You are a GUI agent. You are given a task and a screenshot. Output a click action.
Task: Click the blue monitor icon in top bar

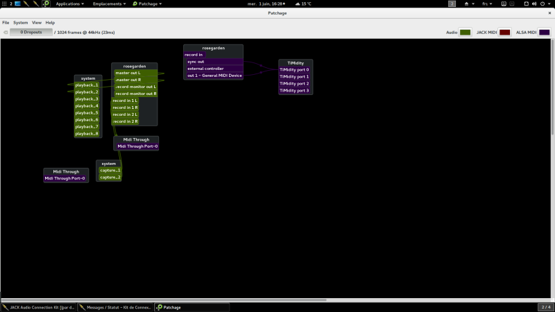coord(17,3)
